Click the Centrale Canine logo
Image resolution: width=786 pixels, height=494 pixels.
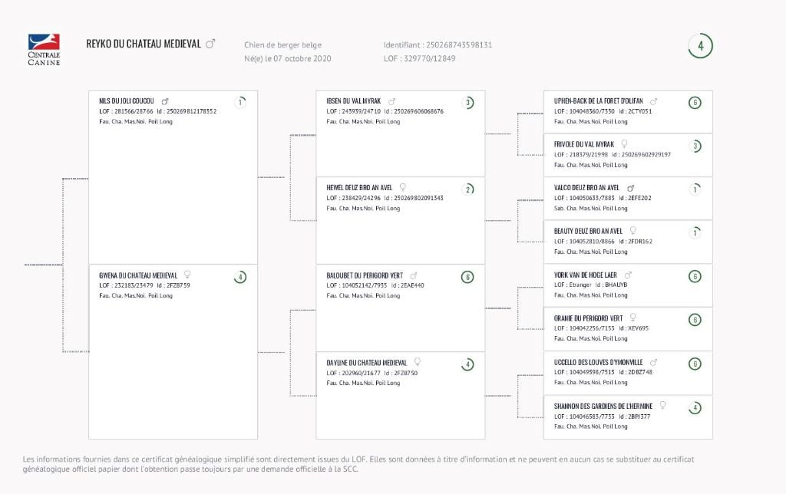44,50
